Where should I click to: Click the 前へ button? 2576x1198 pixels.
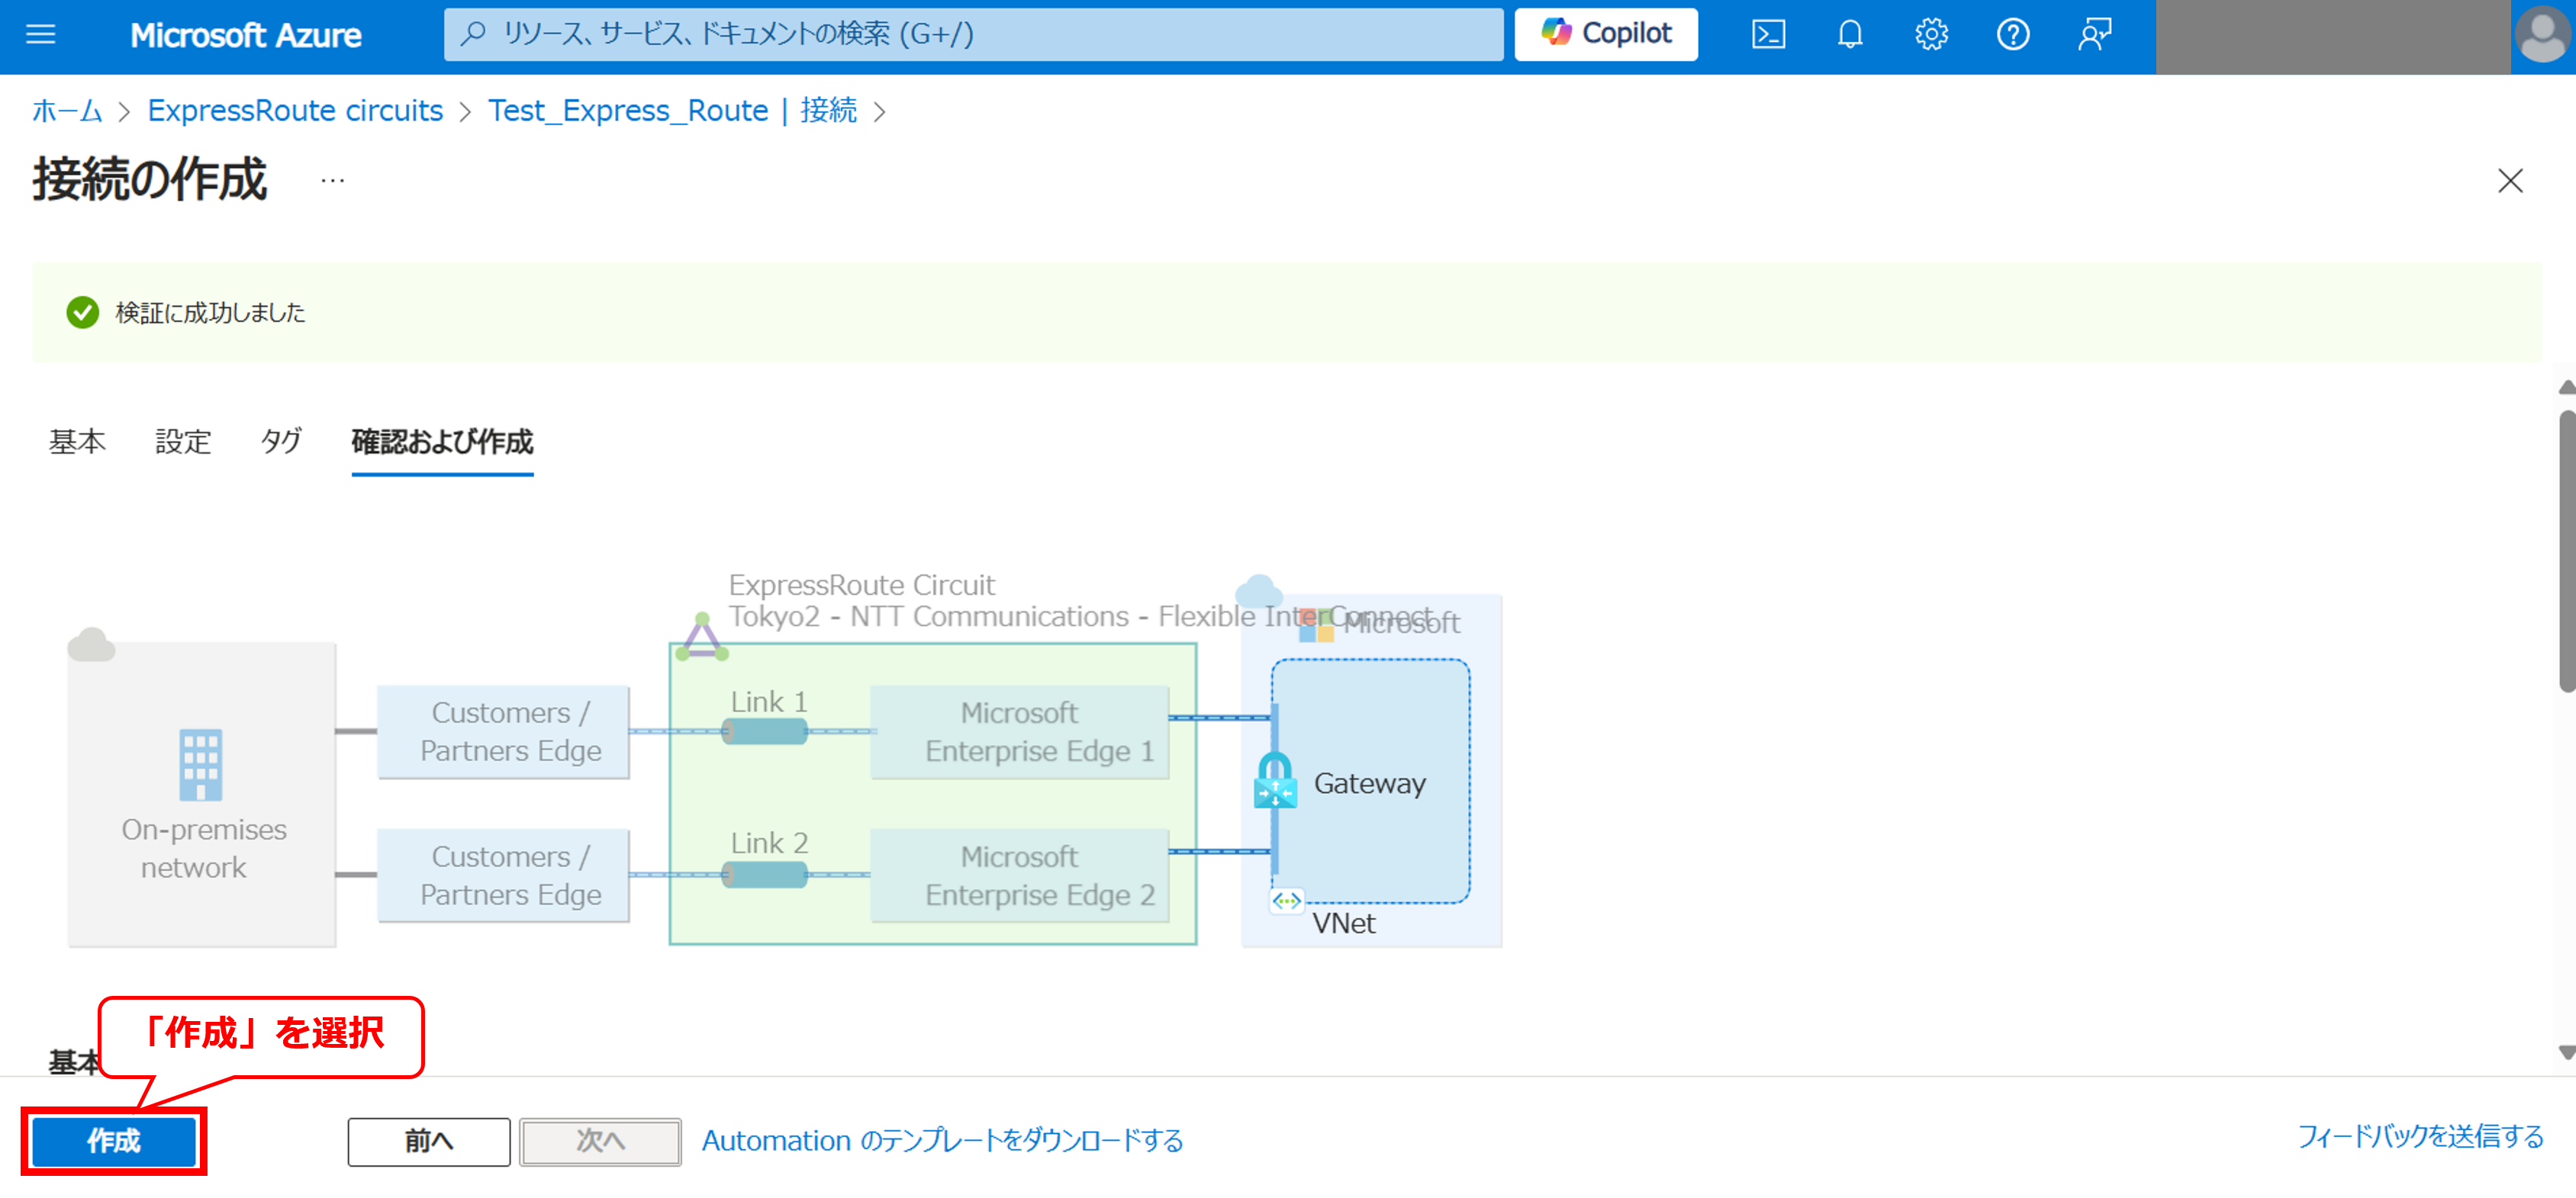tap(428, 1140)
